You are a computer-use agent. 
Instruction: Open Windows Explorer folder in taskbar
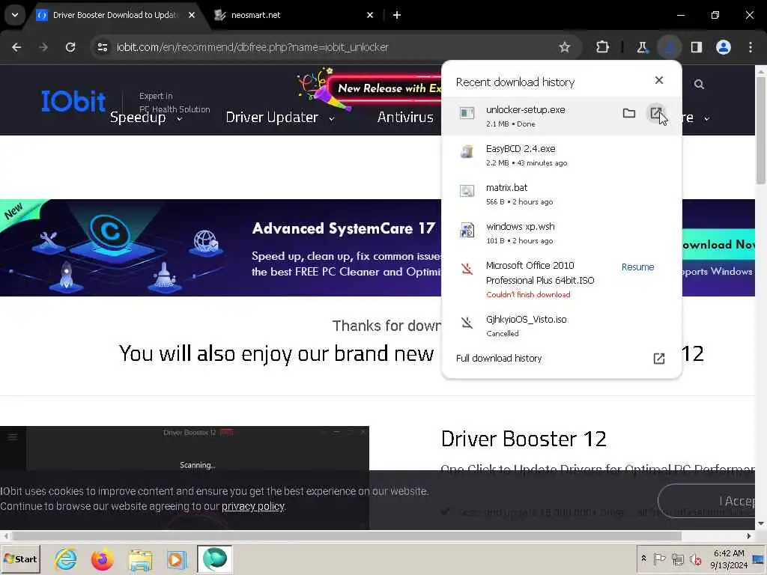[x=140, y=559]
